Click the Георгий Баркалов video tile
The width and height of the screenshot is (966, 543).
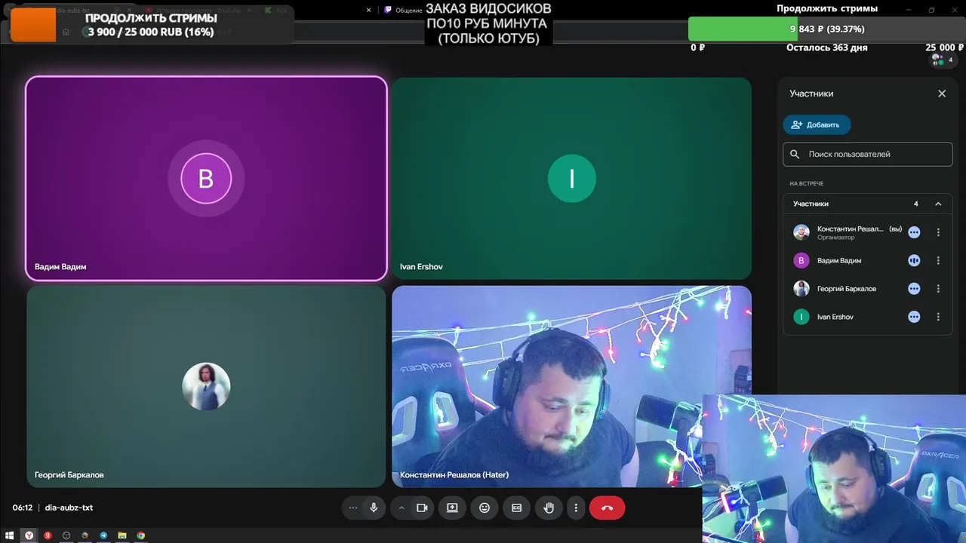(x=206, y=386)
